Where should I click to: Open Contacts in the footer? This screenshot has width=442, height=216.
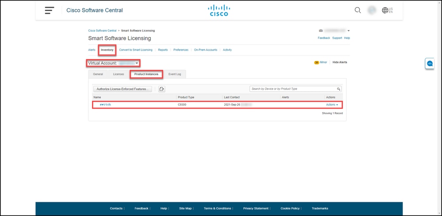tap(116, 208)
